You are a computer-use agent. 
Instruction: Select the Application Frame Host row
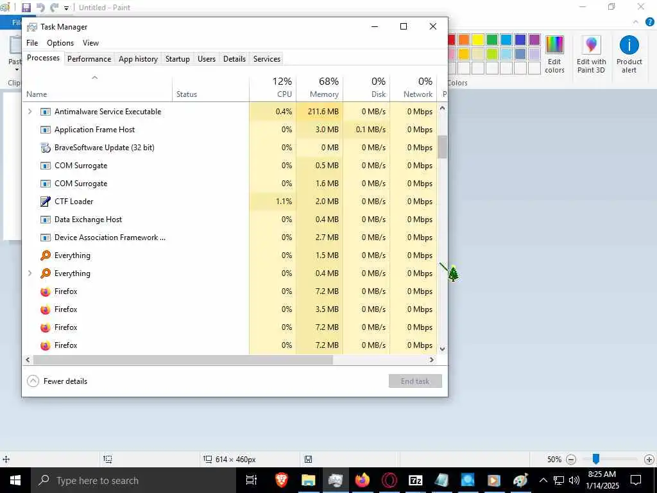pos(230,130)
